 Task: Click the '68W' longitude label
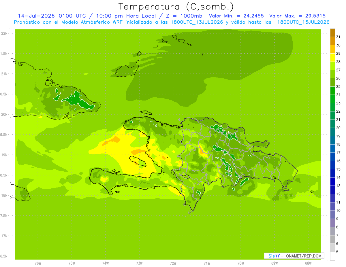308,263
